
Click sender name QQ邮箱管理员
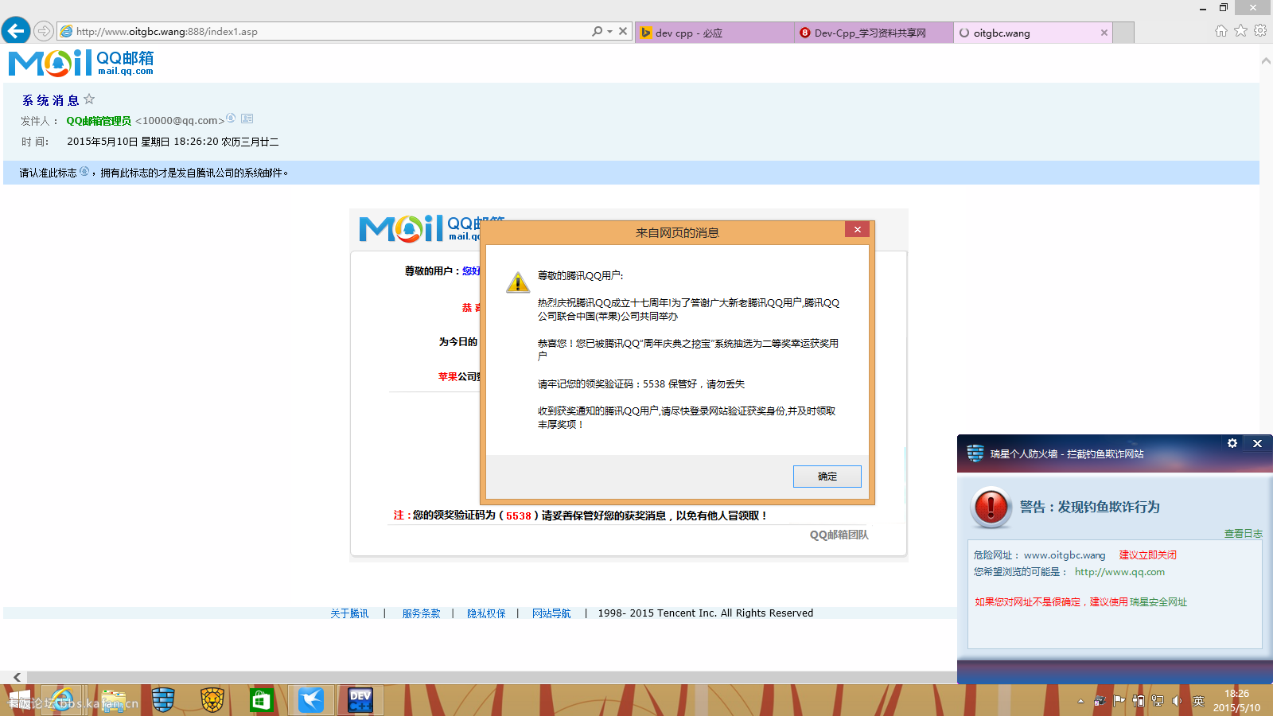tap(99, 121)
